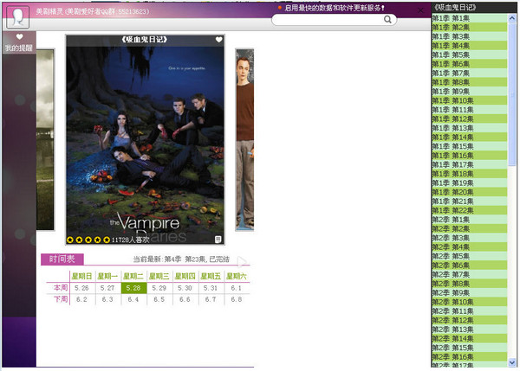Open details icon at poster bottom-right
Screen dimensions: 520x371
[218, 240]
